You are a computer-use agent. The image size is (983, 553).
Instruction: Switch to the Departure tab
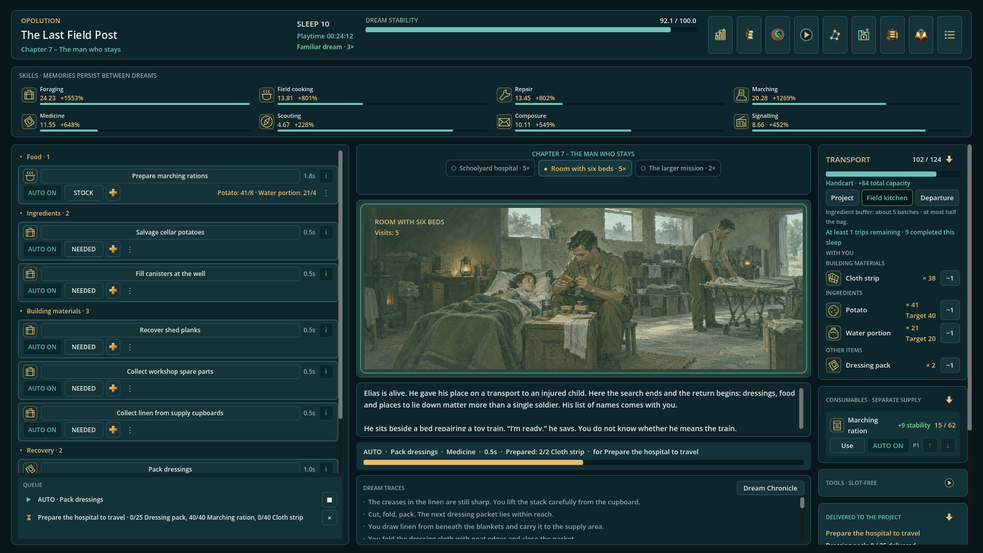[937, 198]
